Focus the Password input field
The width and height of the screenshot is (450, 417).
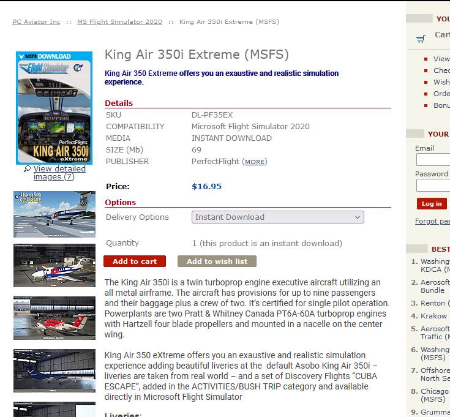coord(433,186)
